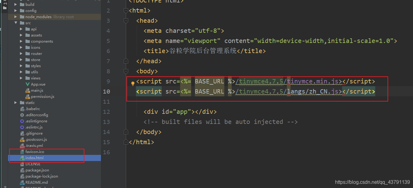Expand the build folder arrow

coord(16,5)
